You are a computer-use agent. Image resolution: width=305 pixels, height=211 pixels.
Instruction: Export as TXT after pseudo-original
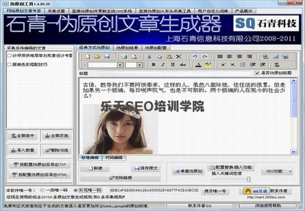click(x=40, y=164)
